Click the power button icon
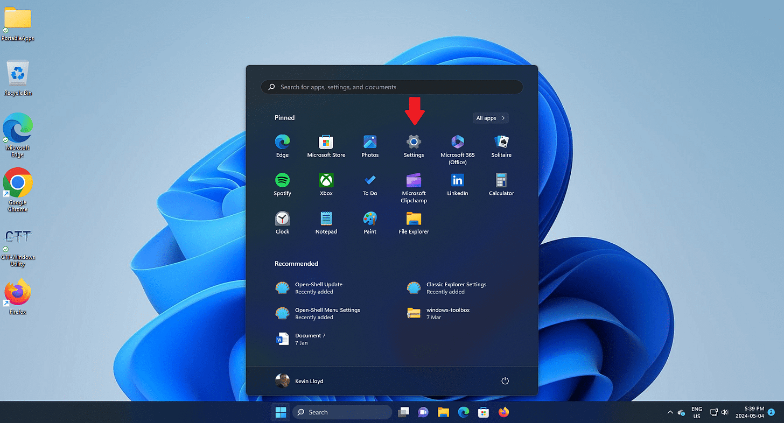This screenshot has width=784, height=423. [505, 380]
